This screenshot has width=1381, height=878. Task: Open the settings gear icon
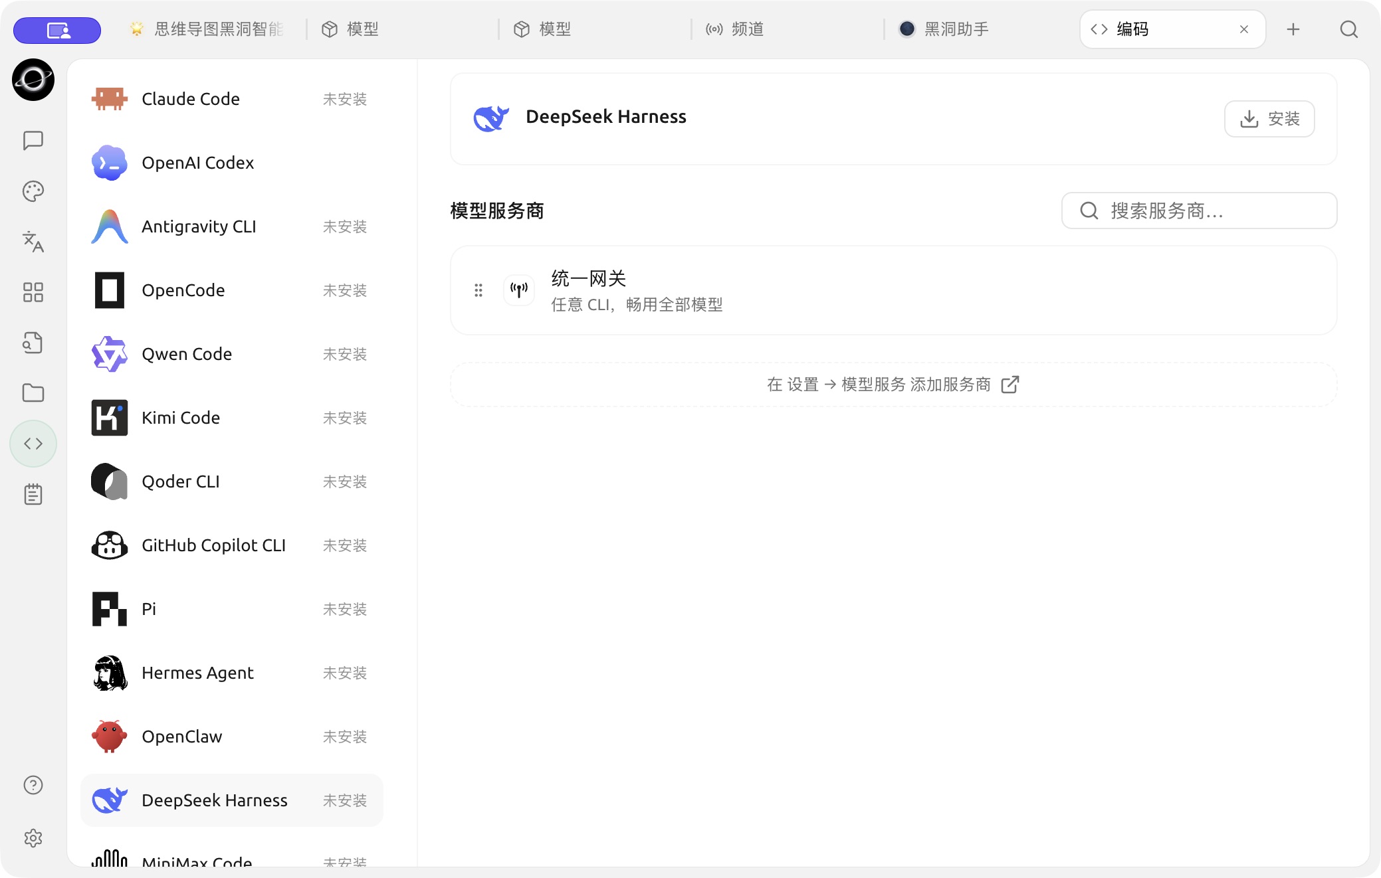tap(33, 838)
